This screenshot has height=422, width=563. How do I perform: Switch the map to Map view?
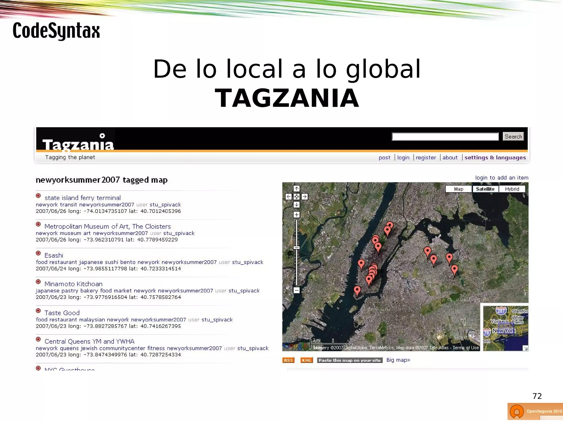coord(458,189)
